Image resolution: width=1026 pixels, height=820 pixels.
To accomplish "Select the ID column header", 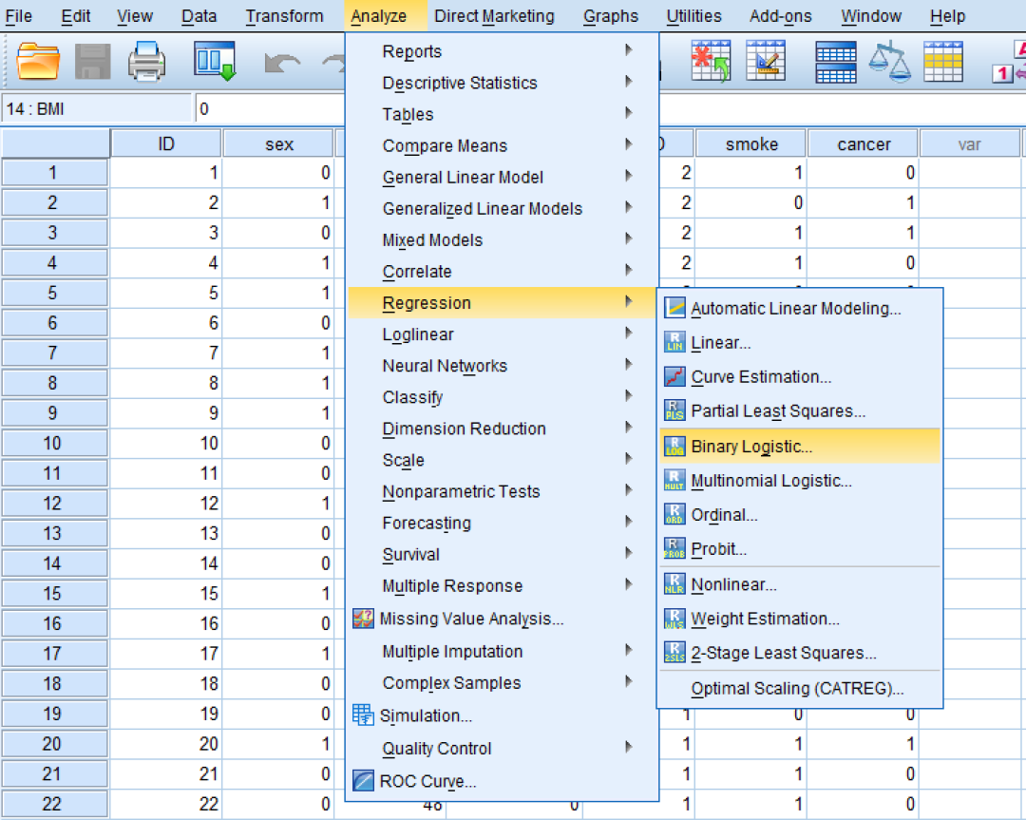I will tap(166, 144).
